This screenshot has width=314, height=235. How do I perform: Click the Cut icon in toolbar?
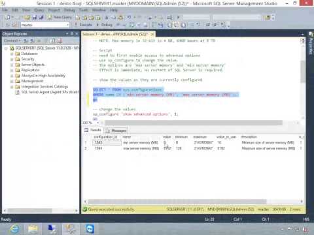[x=107, y=18]
